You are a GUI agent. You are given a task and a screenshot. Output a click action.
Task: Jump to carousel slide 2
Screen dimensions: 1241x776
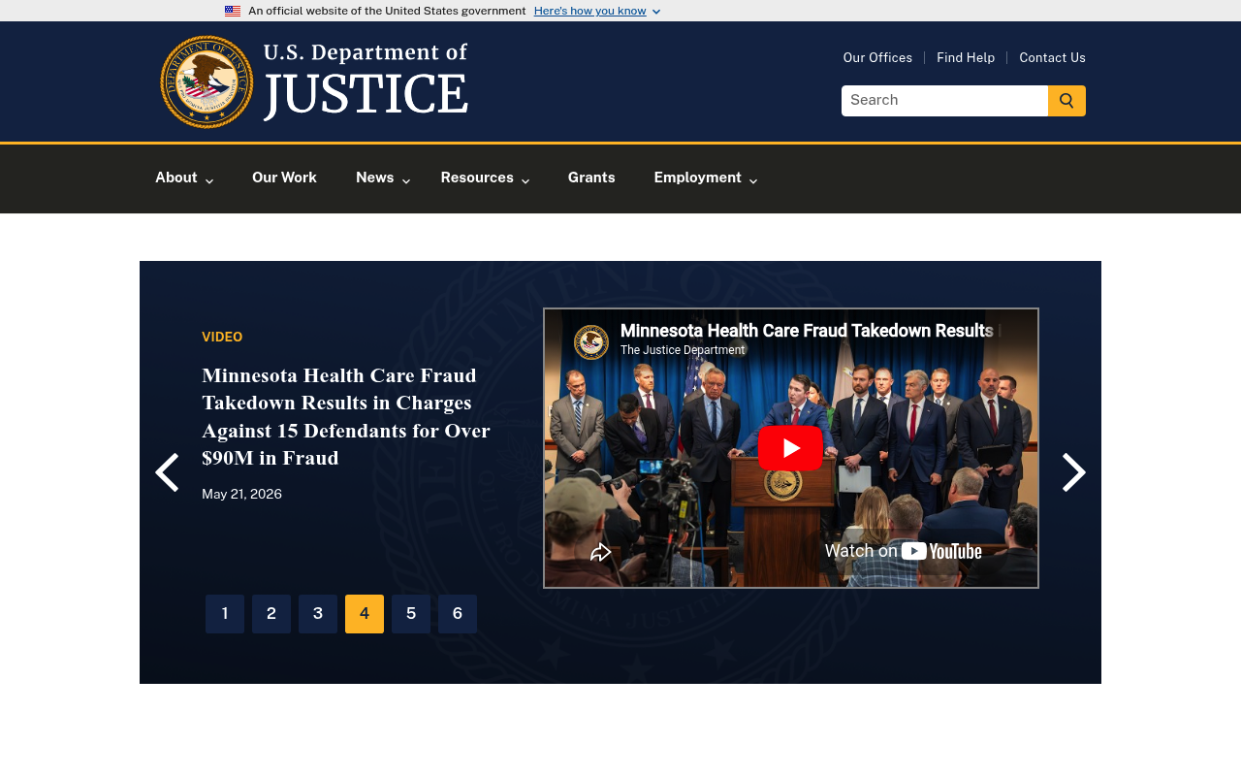271,614
